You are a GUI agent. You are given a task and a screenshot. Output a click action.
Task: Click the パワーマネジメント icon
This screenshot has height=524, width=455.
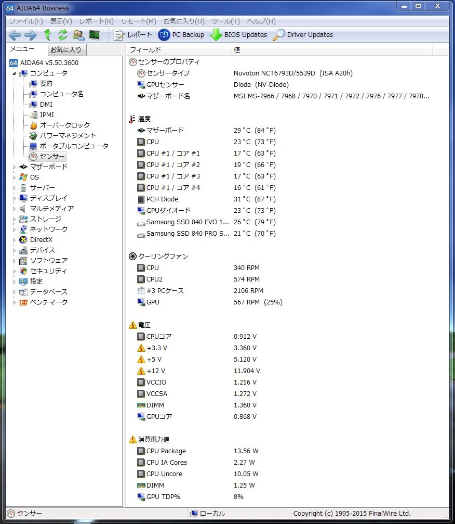(33, 136)
